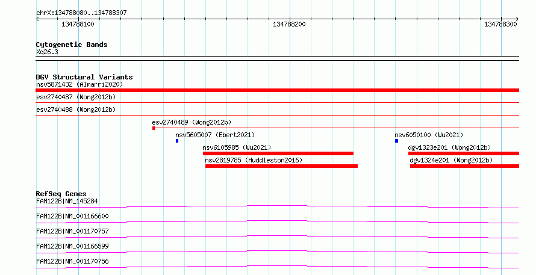Click the chrX:134788080..134788307 region label
536x275 pixels.
[81, 13]
